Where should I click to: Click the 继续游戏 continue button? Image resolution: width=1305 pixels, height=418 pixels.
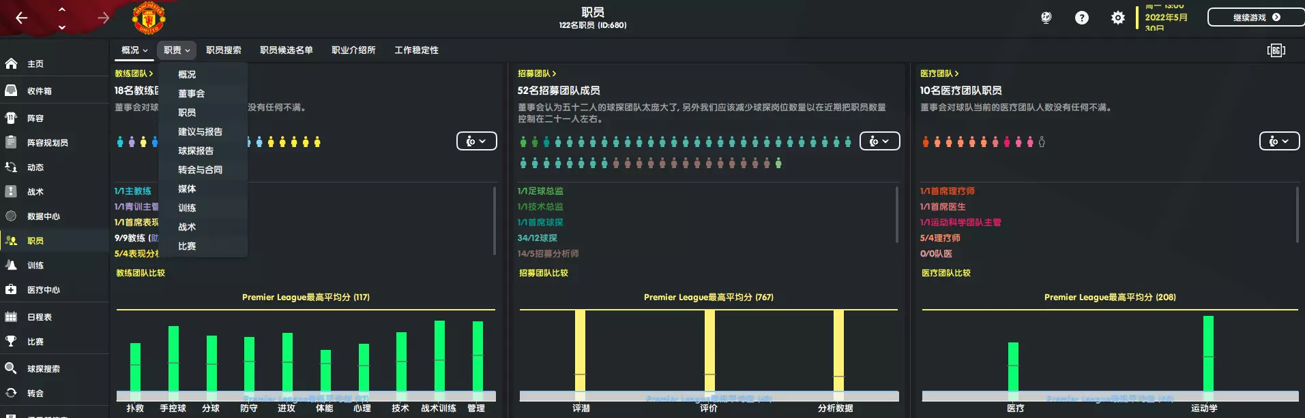tap(1256, 18)
